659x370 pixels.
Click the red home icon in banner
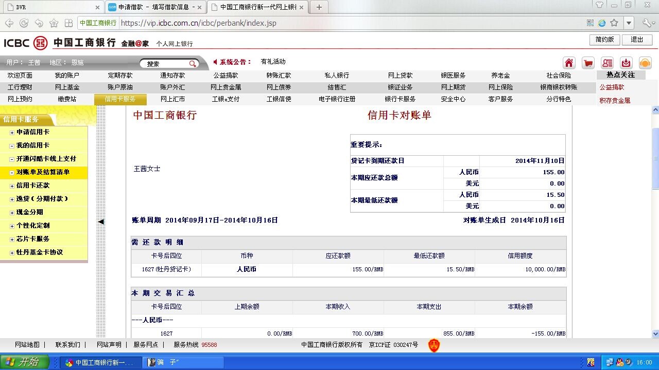[x=569, y=63]
